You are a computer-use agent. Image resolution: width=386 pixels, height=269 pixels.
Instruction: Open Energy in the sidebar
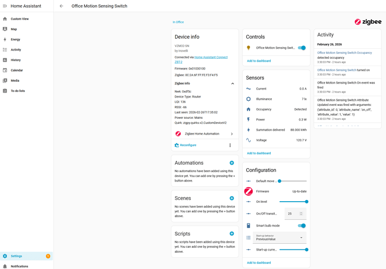(x=15, y=39)
